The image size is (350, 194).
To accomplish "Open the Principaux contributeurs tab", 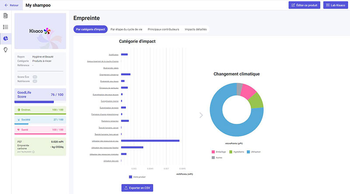I will click(x=163, y=29).
